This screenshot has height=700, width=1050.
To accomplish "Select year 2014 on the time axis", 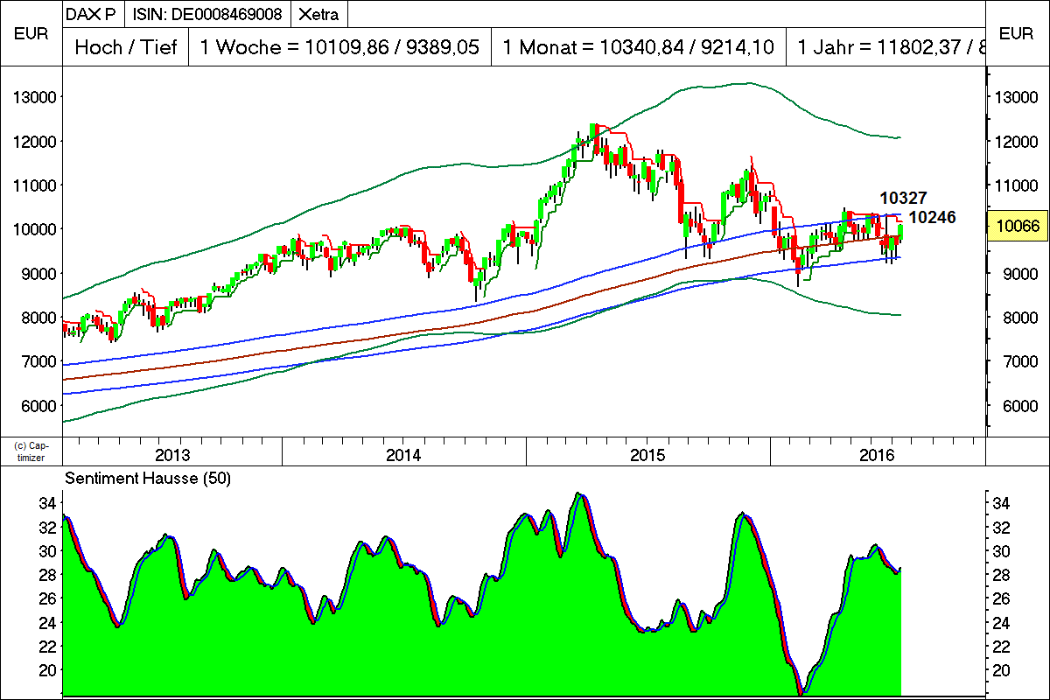I will click(x=403, y=455).
